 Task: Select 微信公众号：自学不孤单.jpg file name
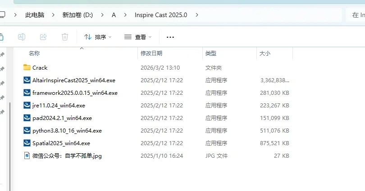[x=67, y=156]
